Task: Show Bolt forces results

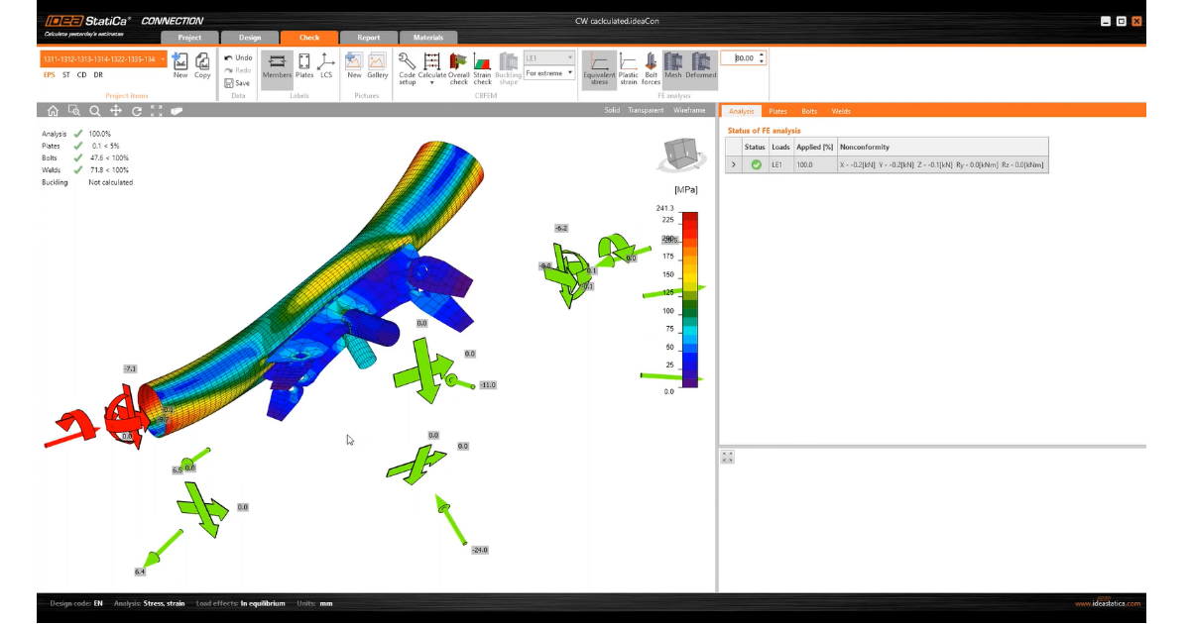Action: pyautogui.click(x=651, y=66)
